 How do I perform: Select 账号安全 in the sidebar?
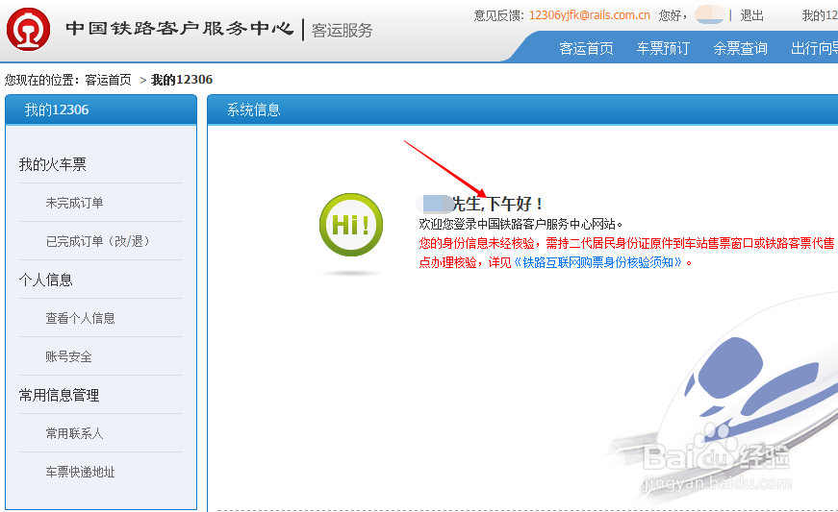point(68,356)
